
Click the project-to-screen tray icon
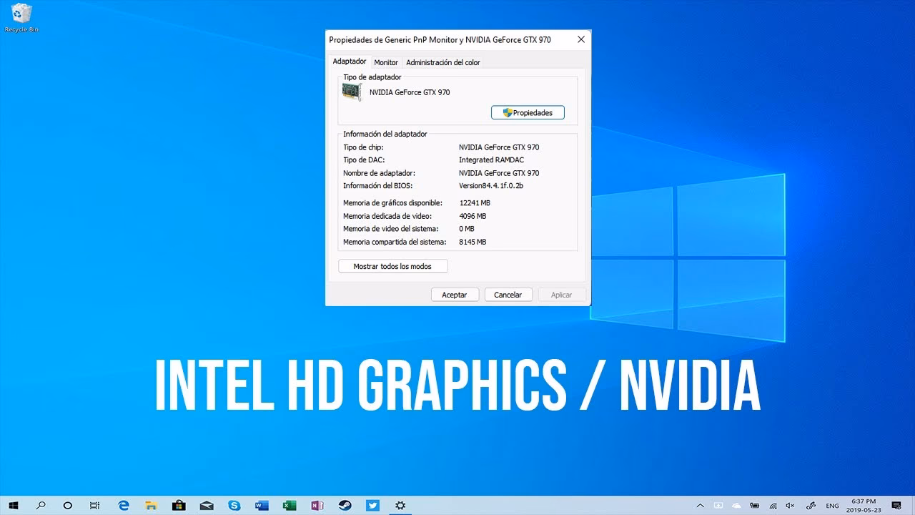tap(718, 506)
